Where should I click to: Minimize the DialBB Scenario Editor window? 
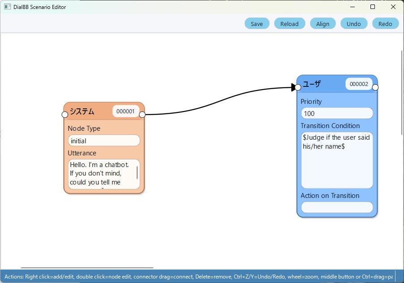(x=352, y=7)
